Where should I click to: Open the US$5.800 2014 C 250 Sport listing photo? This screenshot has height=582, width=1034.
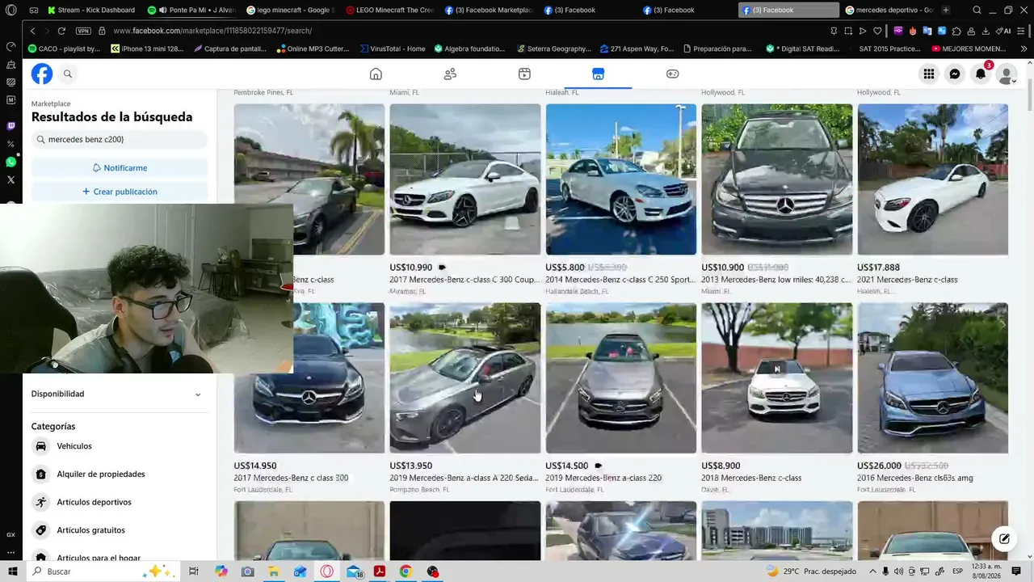pyautogui.click(x=621, y=179)
